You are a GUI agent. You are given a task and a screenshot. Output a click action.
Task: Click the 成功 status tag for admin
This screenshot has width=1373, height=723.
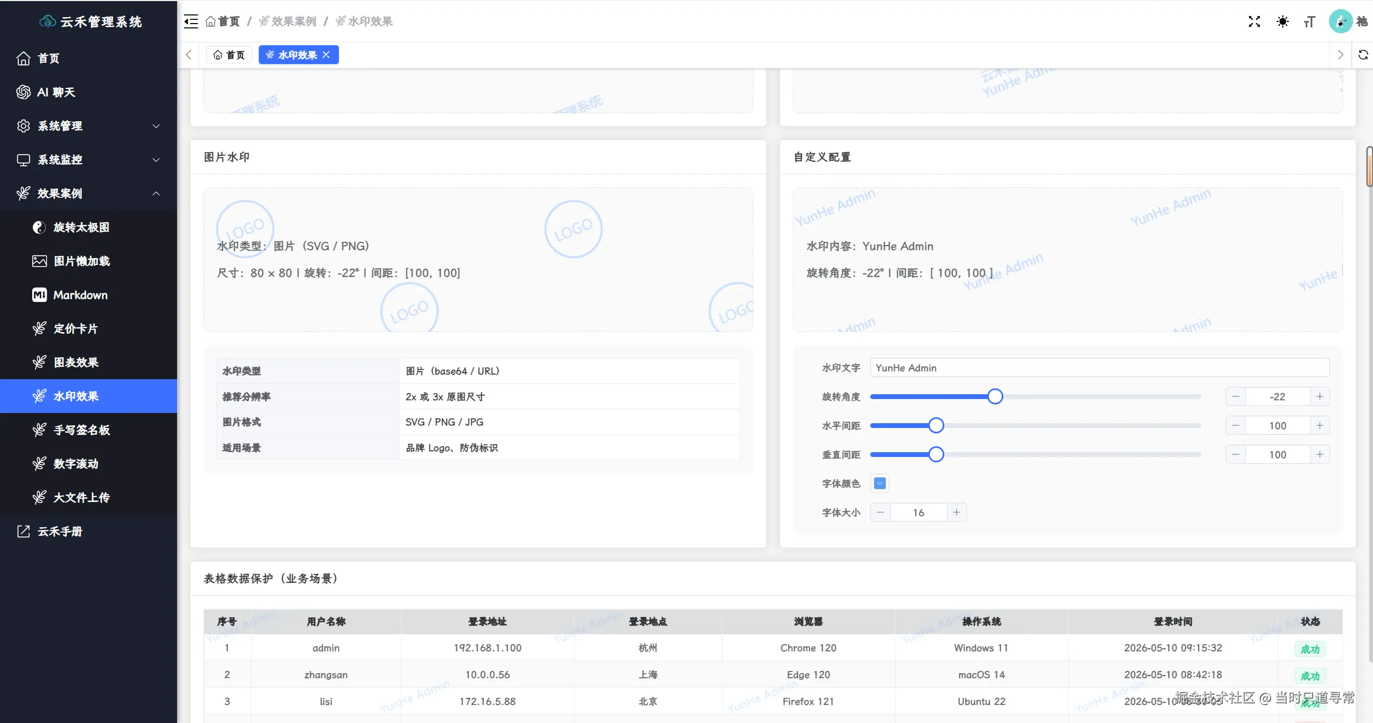tap(1310, 650)
